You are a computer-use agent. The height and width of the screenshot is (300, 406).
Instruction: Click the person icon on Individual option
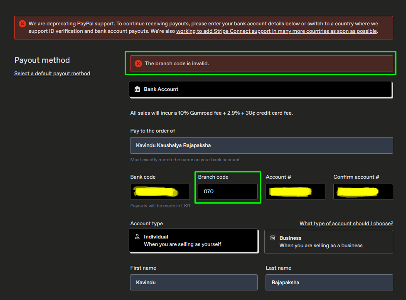pyautogui.click(x=137, y=236)
